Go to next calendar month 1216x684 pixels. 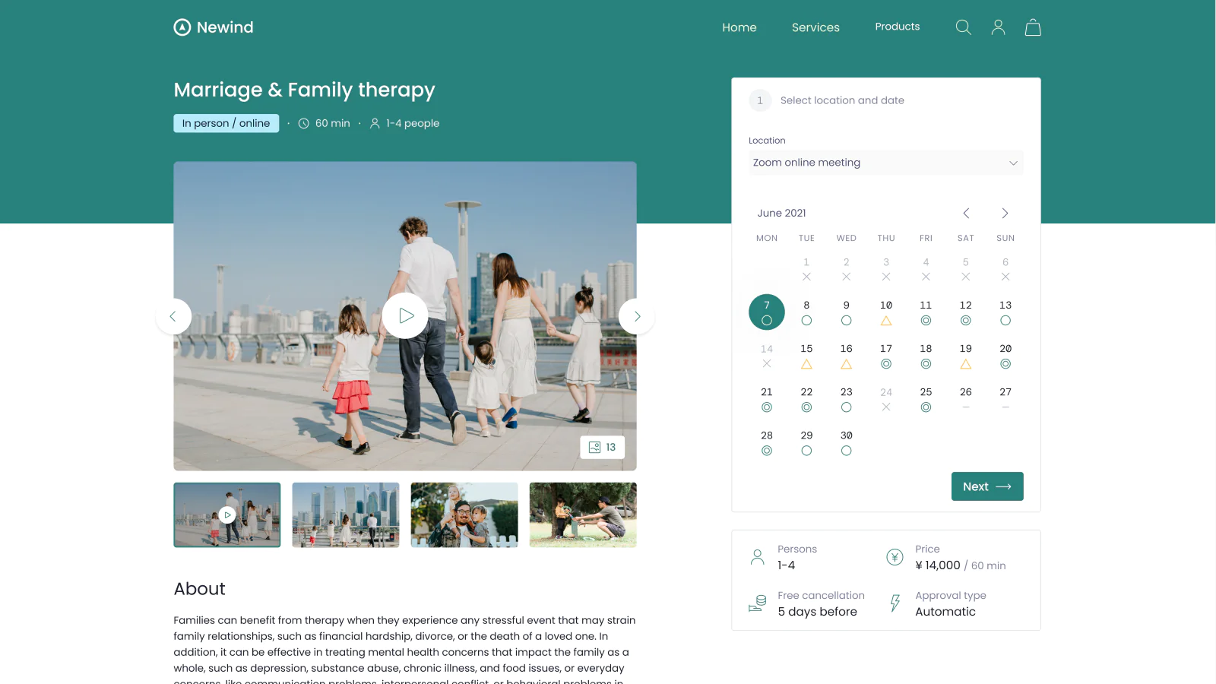(1005, 213)
